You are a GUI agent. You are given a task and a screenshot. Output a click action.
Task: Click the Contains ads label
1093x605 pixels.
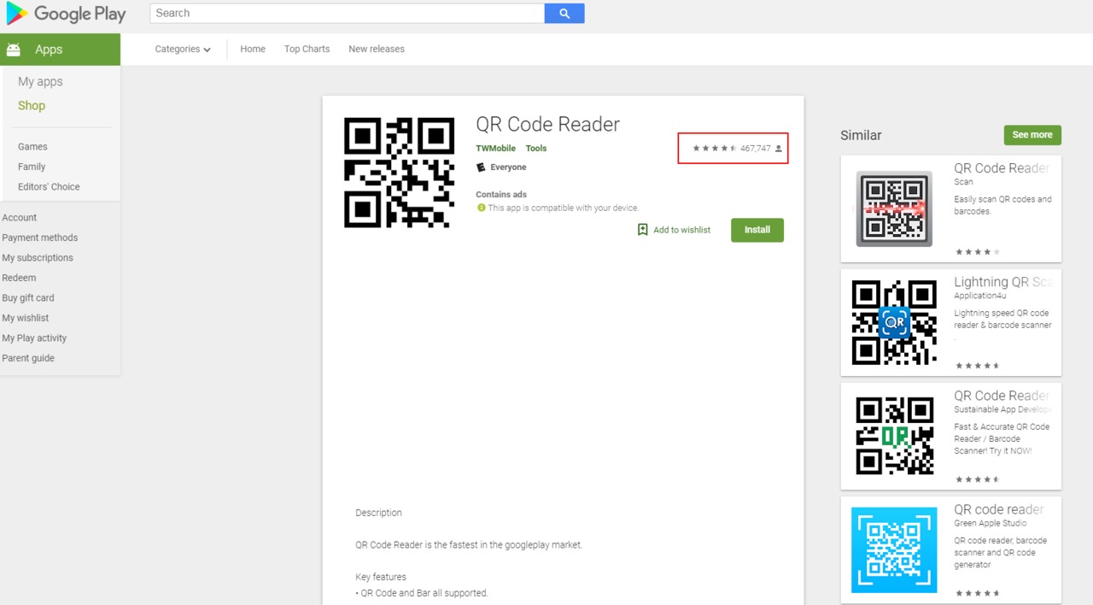click(501, 195)
